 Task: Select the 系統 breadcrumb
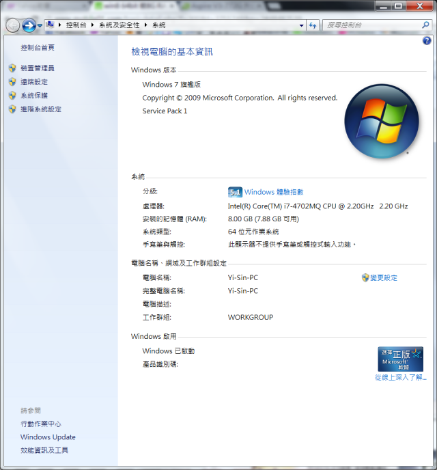click(x=158, y=25)
